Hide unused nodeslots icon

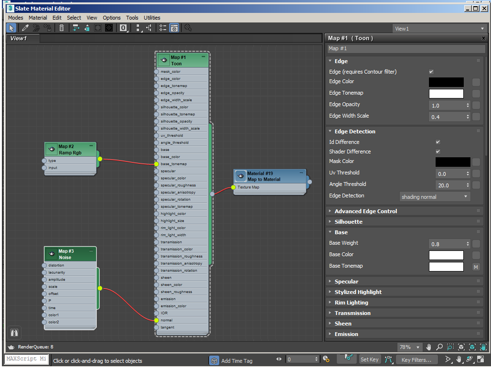[x=87, y=28]
